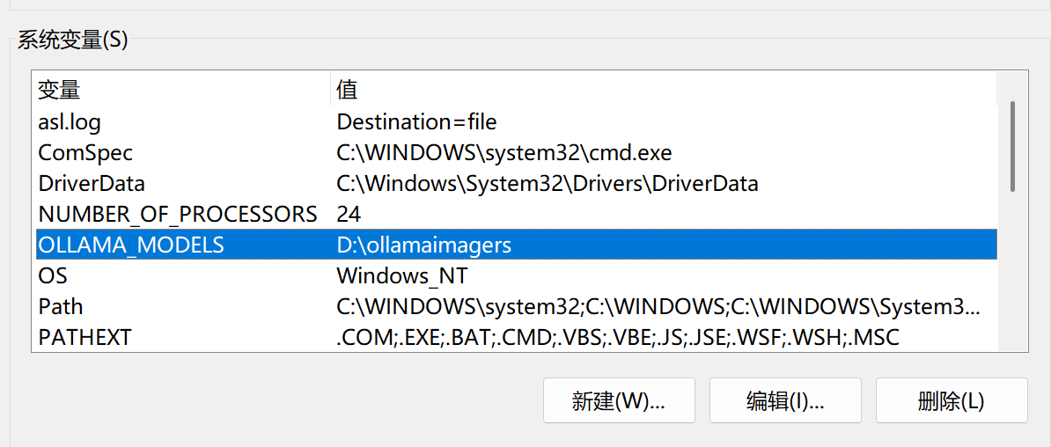Select the OS variable row

(x=516, y=276)
